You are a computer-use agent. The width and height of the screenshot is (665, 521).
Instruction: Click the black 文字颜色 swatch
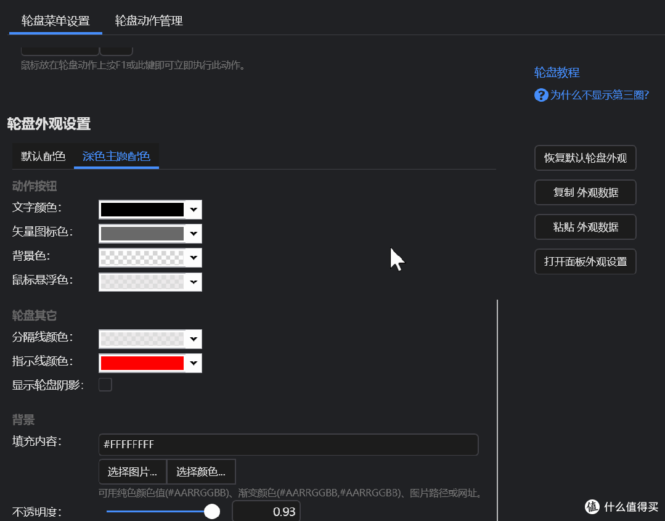pyautogui.click(x=142, y=210)
